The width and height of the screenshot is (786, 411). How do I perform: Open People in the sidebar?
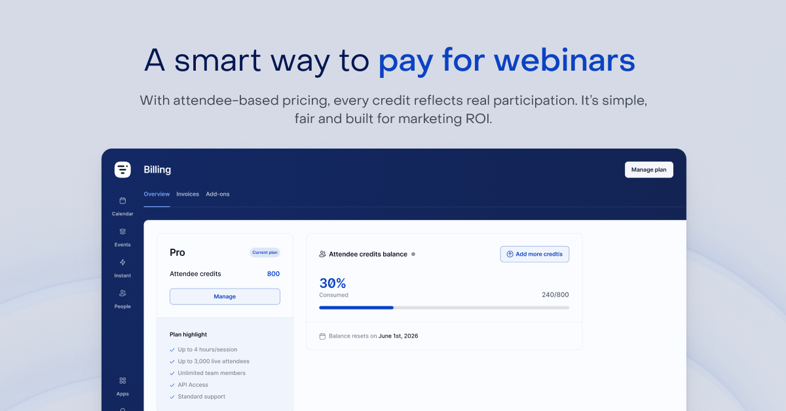click(122, 298)
